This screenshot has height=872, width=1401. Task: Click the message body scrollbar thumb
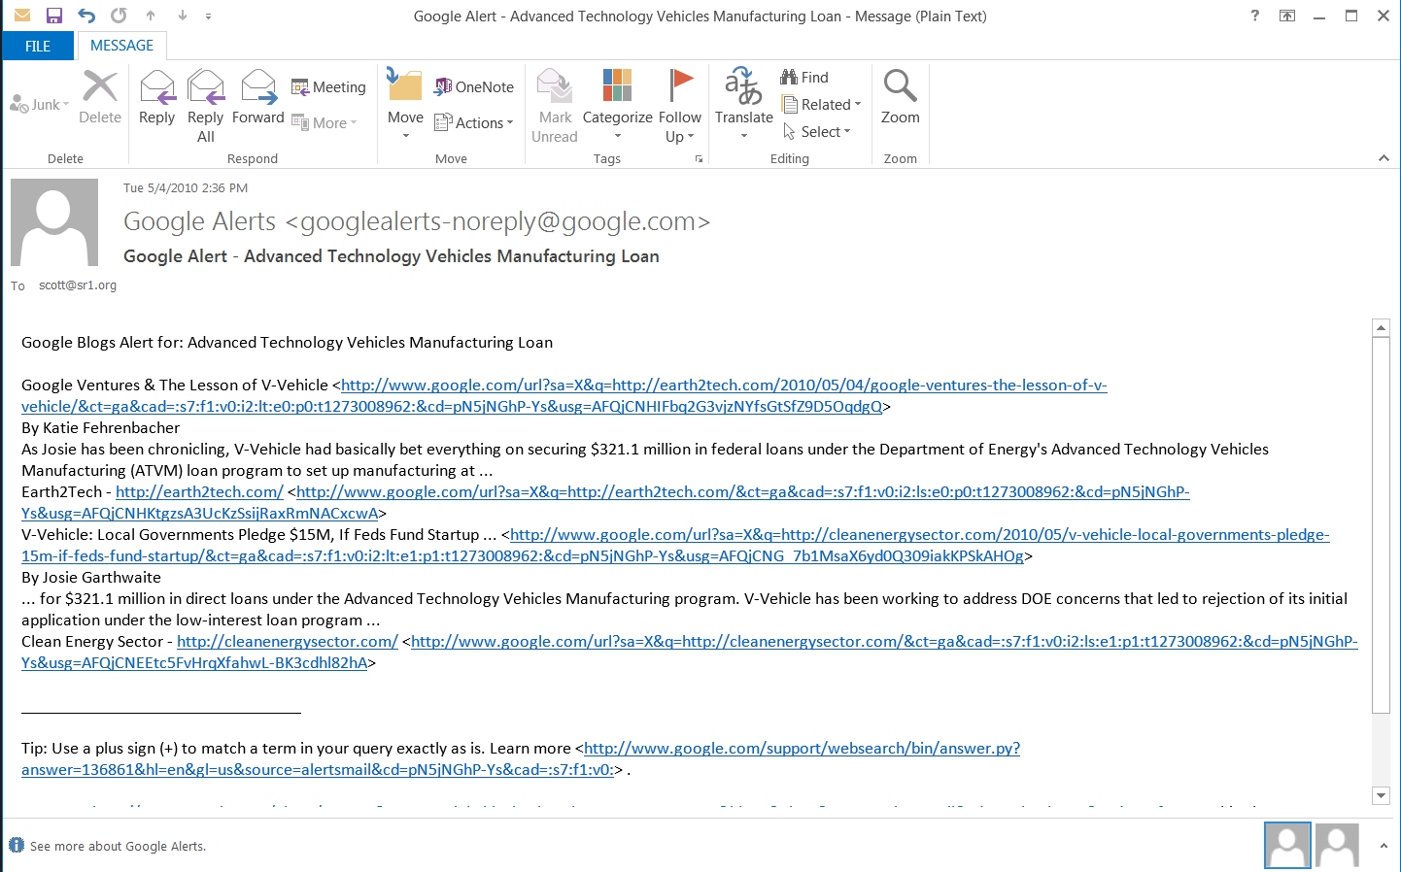coord(1381,524)
